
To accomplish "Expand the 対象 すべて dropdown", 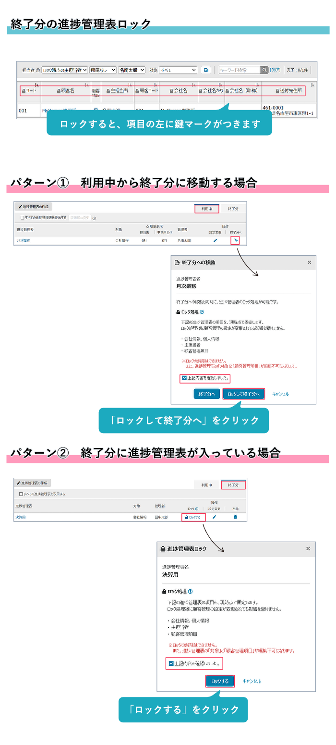I will click(x=178, y=70).
